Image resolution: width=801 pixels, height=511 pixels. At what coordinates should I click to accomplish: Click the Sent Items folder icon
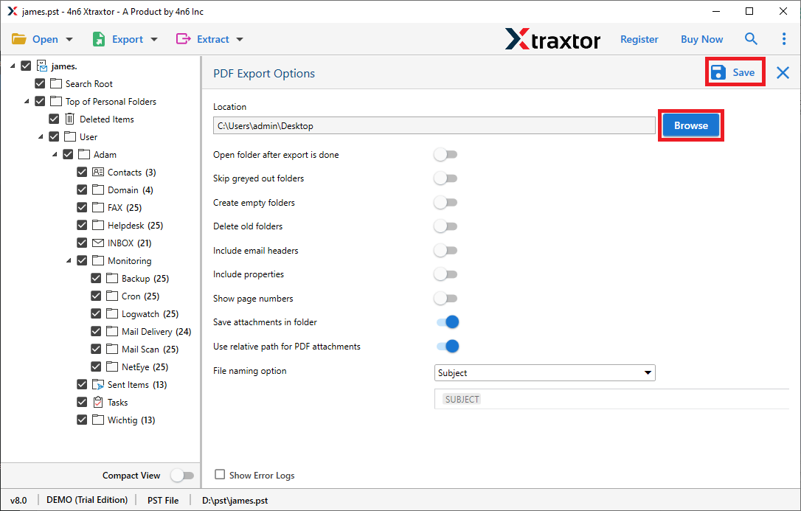98,385
